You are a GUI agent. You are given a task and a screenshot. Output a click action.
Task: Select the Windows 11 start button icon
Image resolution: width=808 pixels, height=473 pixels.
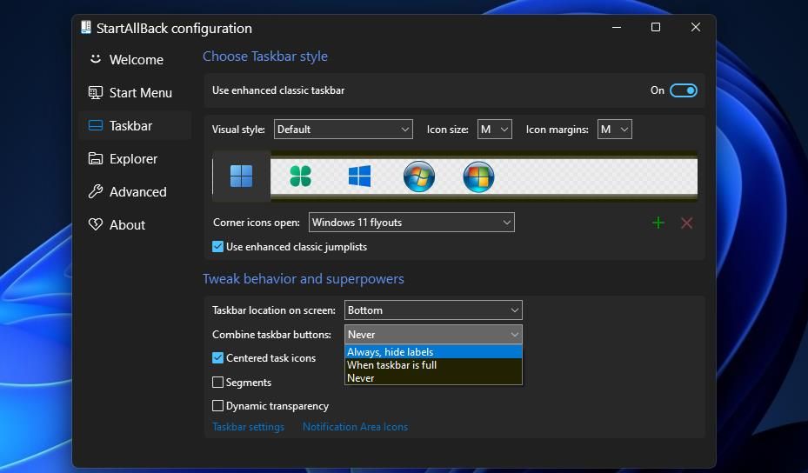tap(241, 177)
